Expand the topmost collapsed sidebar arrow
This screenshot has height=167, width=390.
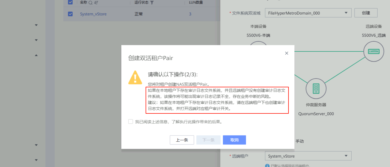tap(36, 25)
